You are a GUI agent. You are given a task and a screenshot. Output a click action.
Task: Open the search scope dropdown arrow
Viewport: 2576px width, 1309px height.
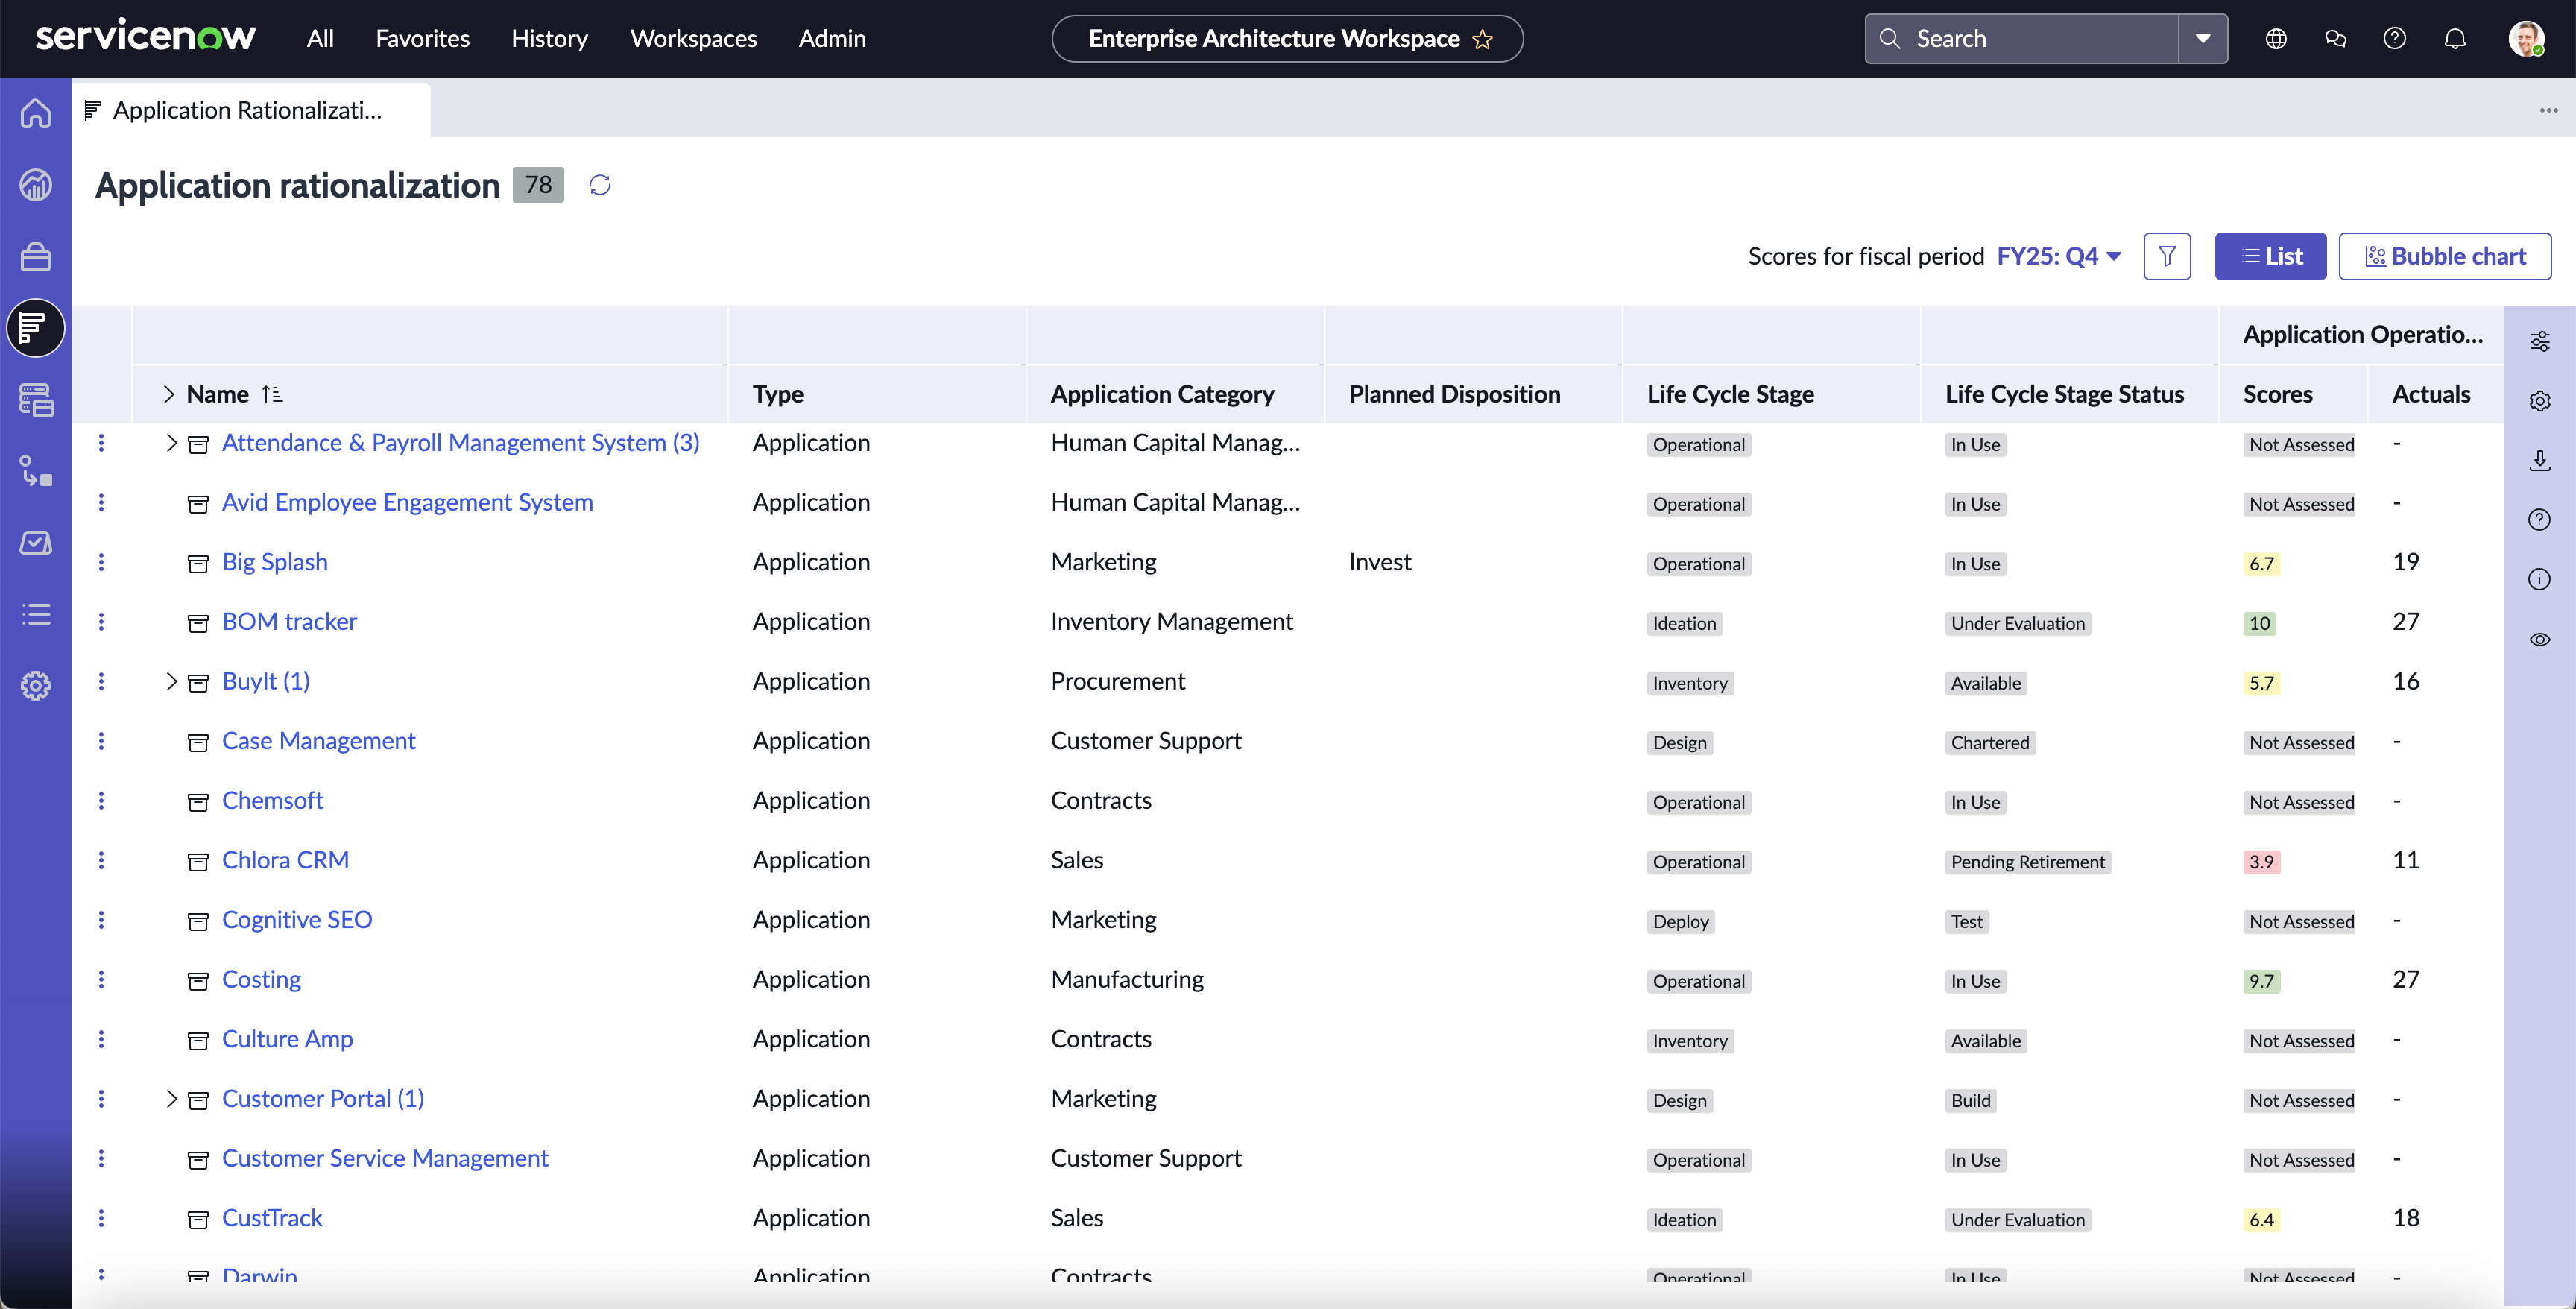coord(2203,39)
